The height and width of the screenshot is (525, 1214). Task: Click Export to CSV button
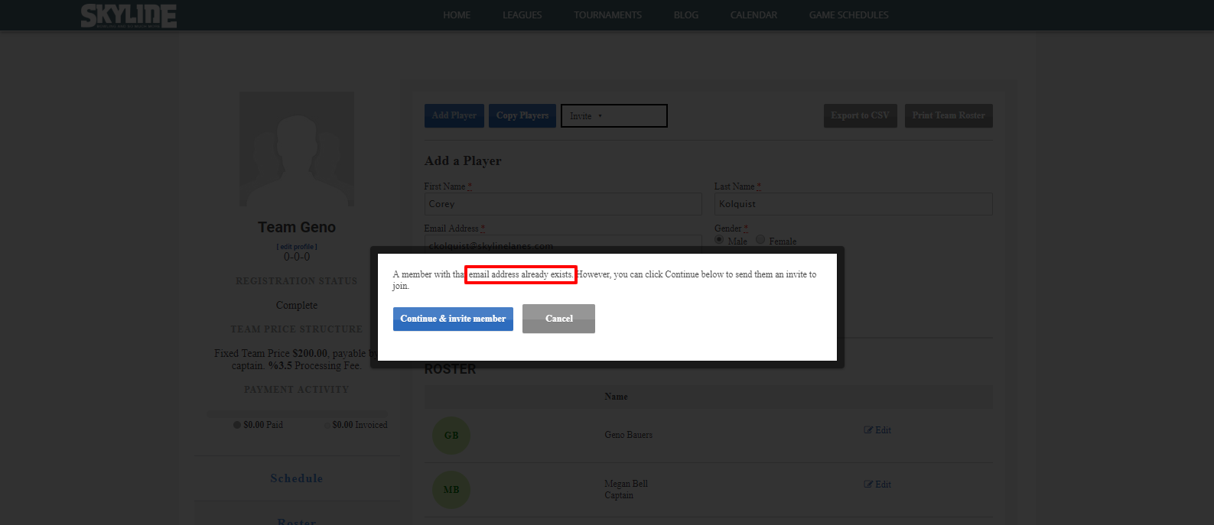pos(861,115)
